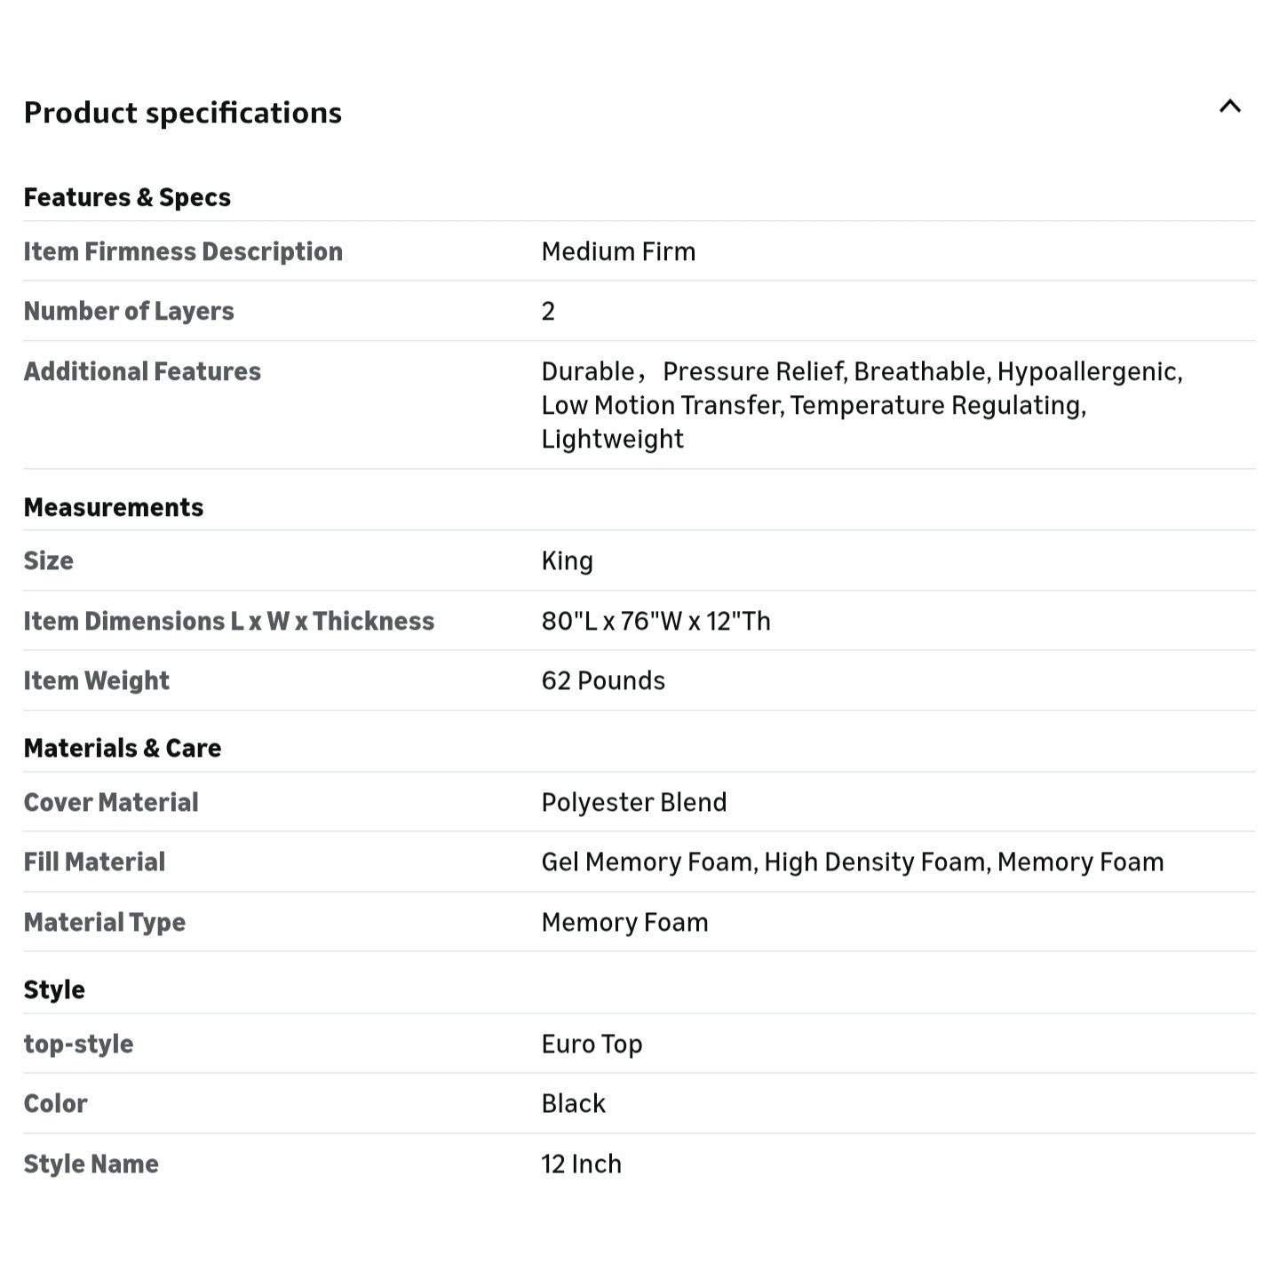Viewport: 1279px width, 1279px height.
Task: Click the Measurements subheading
Action: (x=114, y=507)
